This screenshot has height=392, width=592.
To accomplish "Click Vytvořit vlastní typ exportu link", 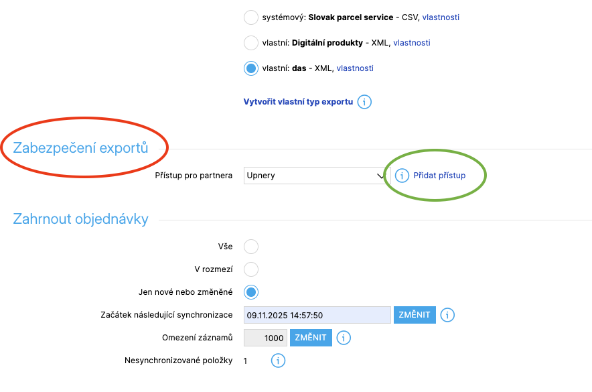I will tap(298, 102).
